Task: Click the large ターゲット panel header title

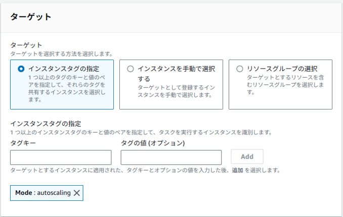Action: point(31,17)
